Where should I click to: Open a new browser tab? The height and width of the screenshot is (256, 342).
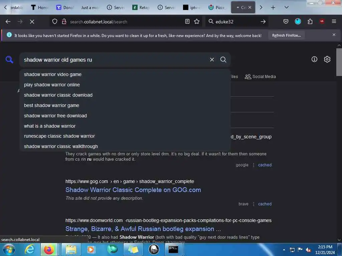pos(273,8)
